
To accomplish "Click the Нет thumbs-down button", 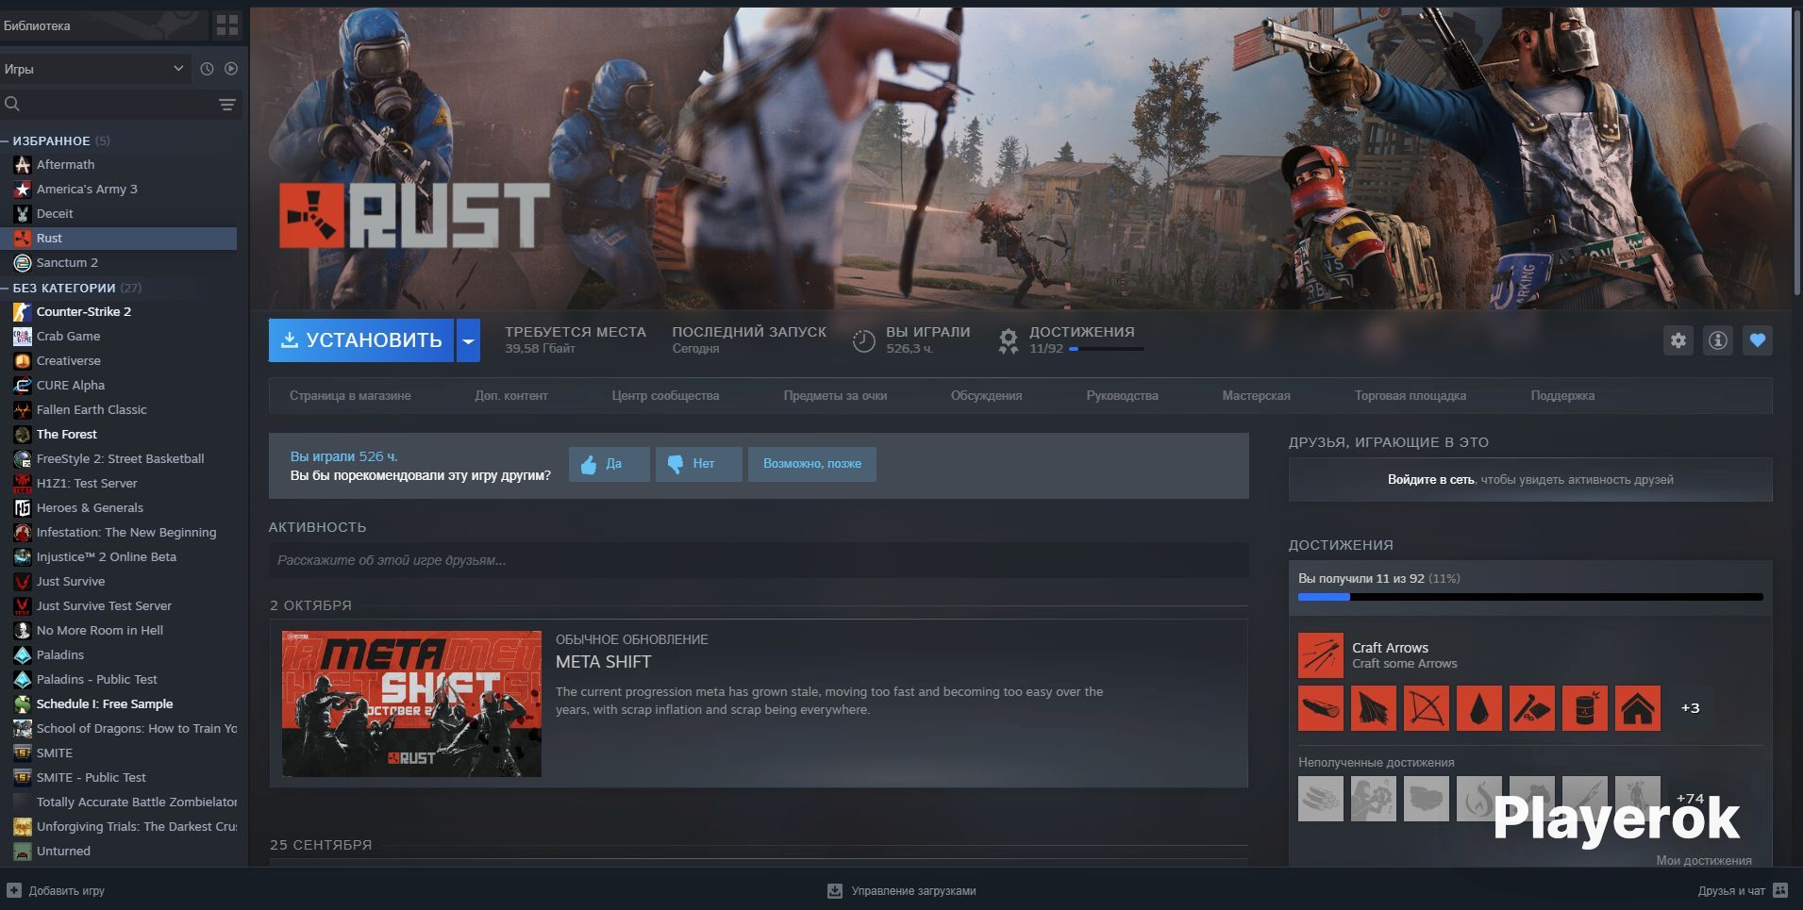I will point(698,464).
